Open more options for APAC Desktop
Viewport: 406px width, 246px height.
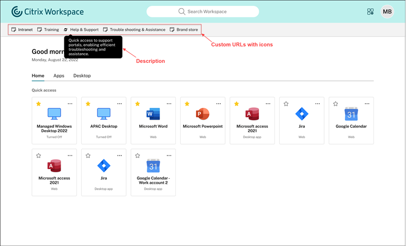tap(120, 103)
